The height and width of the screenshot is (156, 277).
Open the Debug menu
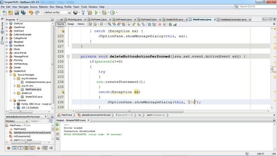(x=59, y=7)
